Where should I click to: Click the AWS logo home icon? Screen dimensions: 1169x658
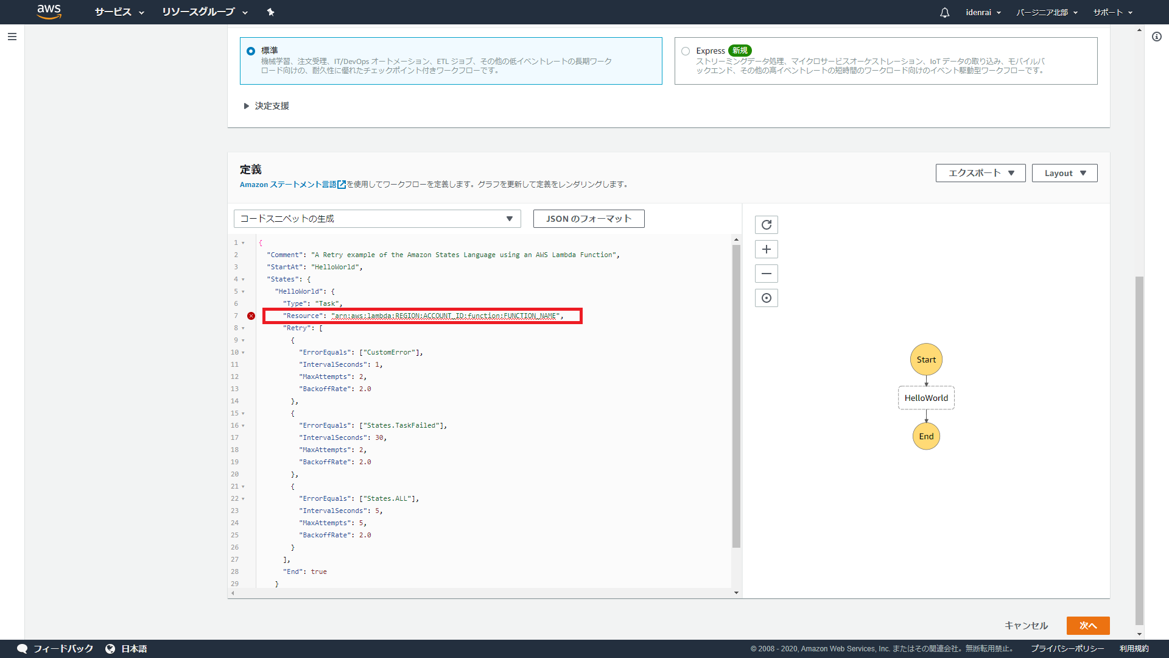(49, 12)
